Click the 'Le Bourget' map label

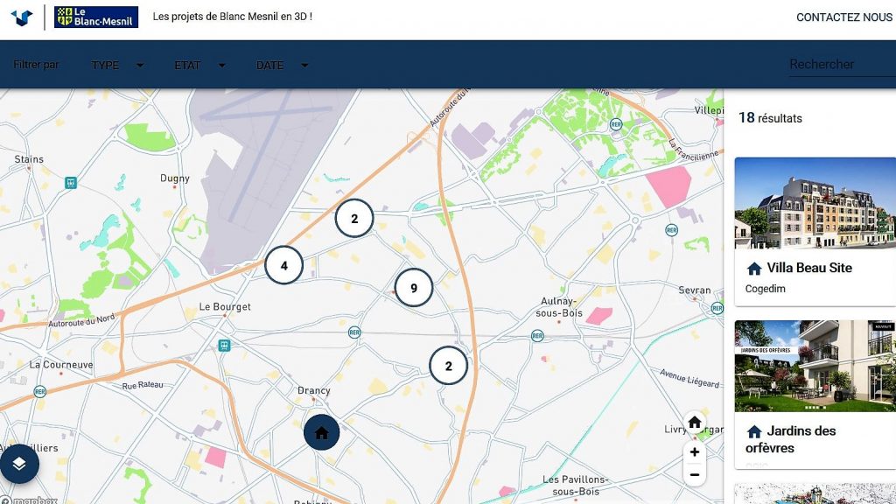[225, 306]
